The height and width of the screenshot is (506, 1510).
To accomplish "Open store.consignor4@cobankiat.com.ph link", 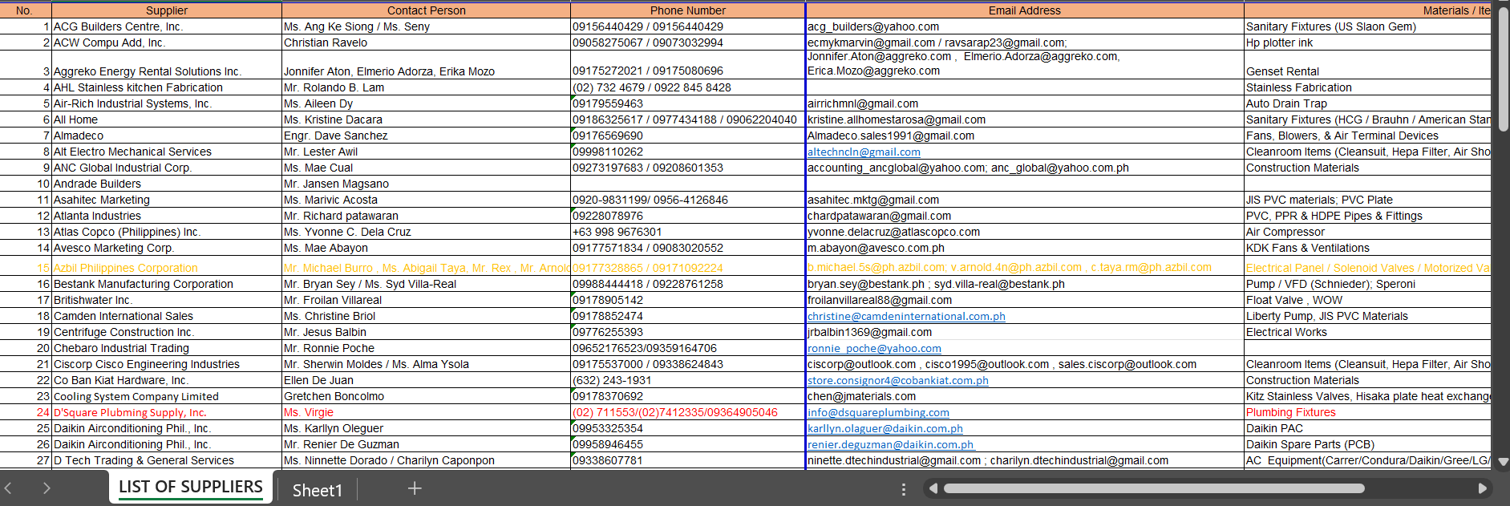I will (x=897, y=380).
